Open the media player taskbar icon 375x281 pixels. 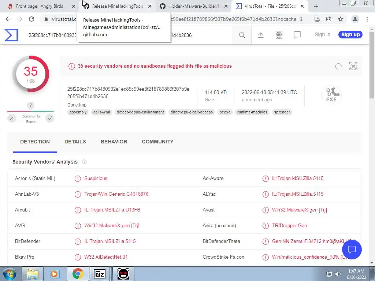click(x=55, y=274)
